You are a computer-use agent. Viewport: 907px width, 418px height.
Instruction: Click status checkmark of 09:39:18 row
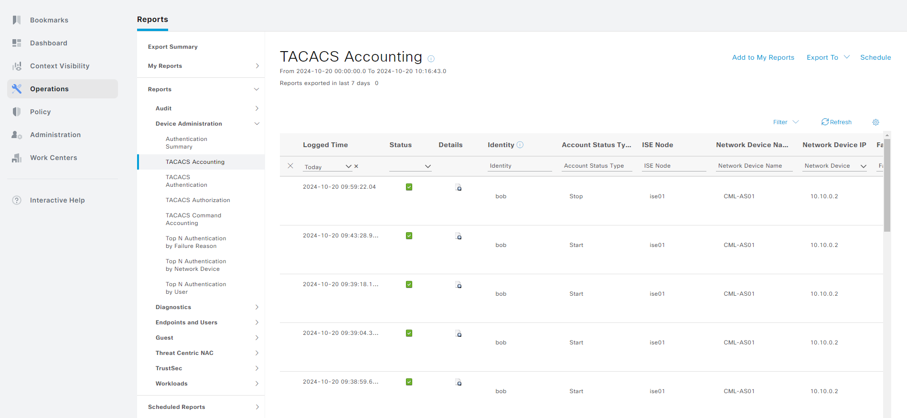coord(409,284)
